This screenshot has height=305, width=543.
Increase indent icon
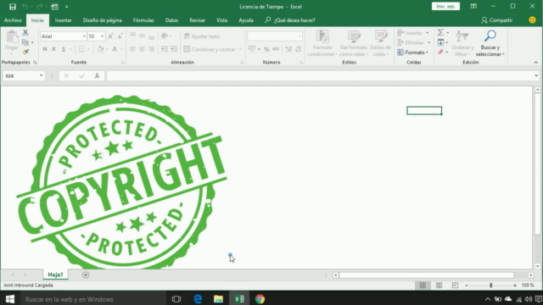point(174,49)
